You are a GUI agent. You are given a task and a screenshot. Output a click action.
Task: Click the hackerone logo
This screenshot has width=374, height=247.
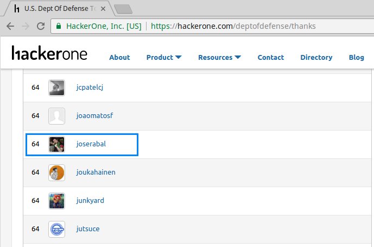49,53
